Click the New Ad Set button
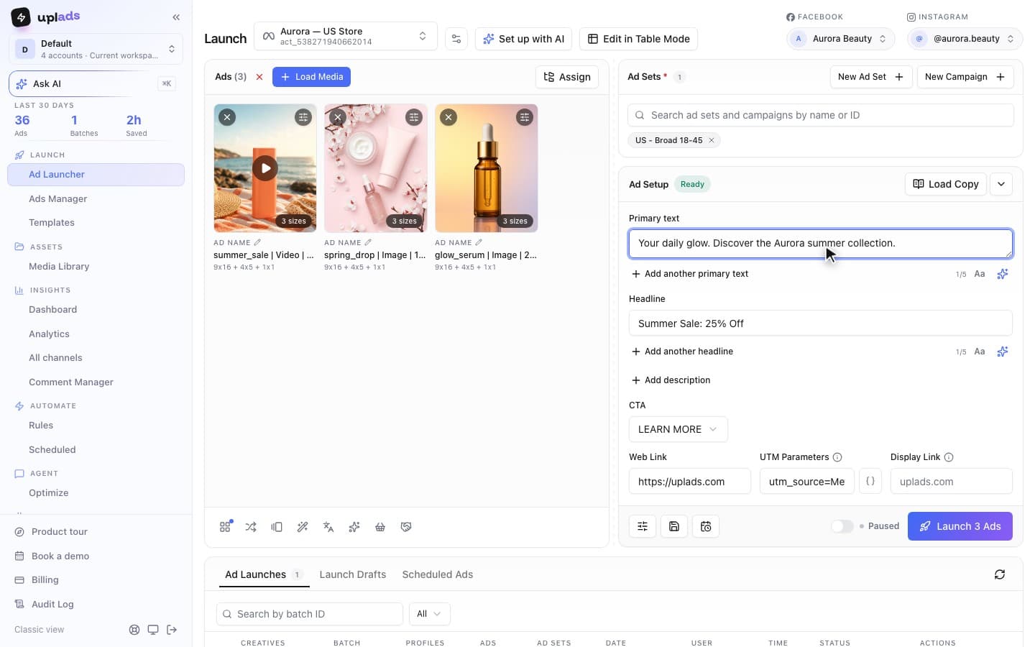The image size is (1035, 647). (871, 77)
